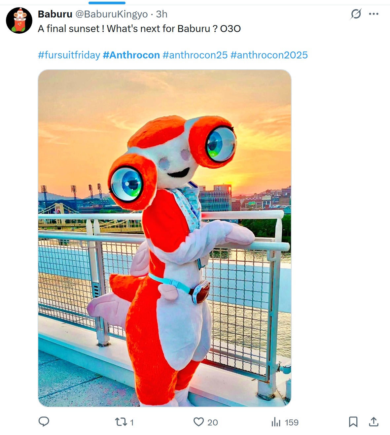The image size is (390, 435).
Task: Click the repost count number 1
Action: tap(132, 422)
